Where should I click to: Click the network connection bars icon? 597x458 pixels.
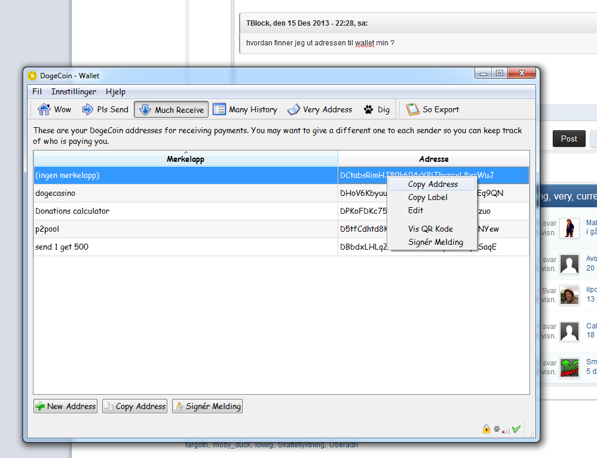coord(506,429)
